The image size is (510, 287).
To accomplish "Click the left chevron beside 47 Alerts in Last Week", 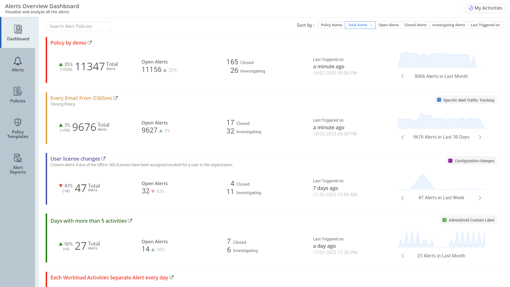I will 403,198.
